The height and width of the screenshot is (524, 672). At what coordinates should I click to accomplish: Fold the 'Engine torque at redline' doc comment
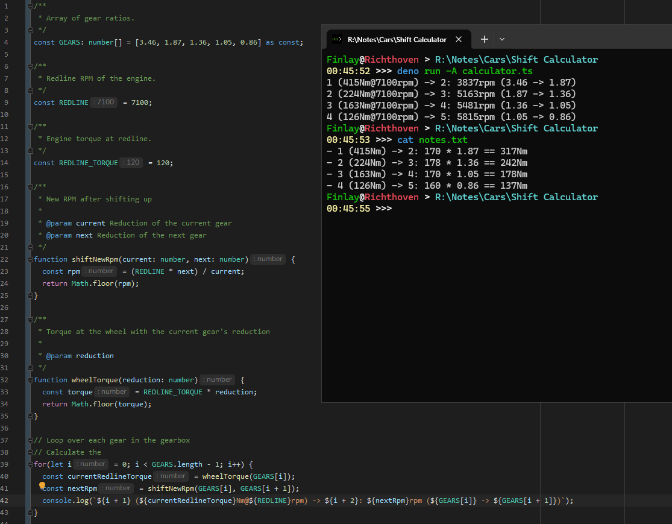pyautogui.click(x=31, y=127)
